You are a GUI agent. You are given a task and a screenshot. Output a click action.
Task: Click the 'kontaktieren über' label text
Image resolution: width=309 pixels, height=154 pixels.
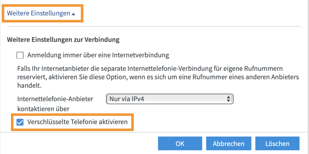(43, 109)
